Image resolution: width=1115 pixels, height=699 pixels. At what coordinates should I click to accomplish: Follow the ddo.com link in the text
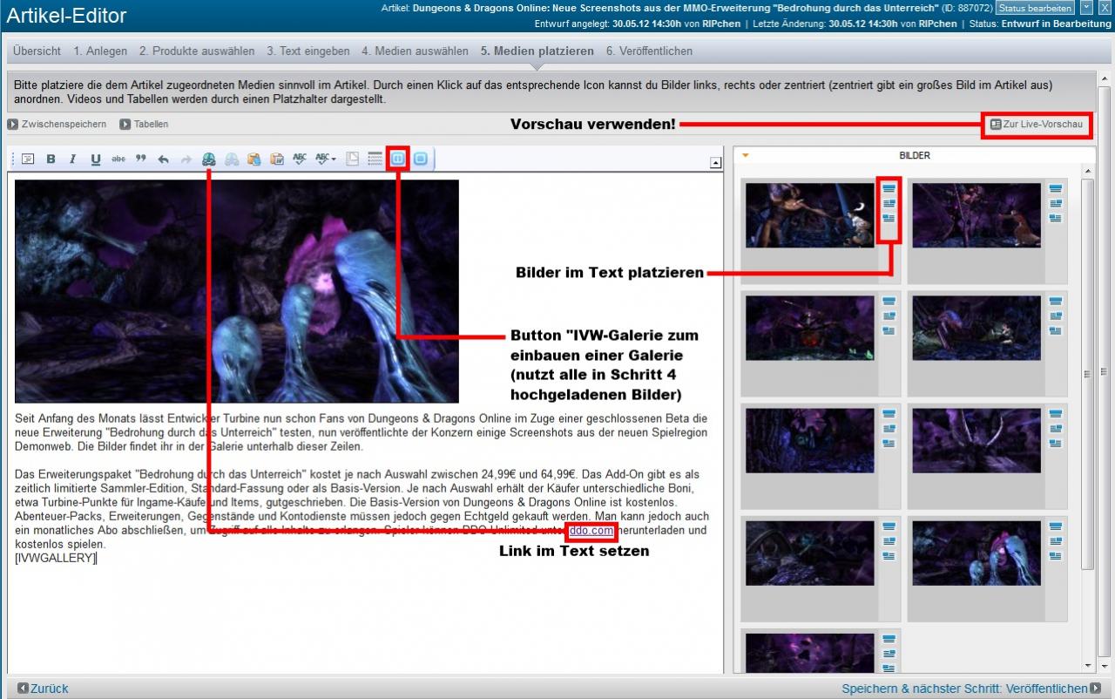click(591, 530)
